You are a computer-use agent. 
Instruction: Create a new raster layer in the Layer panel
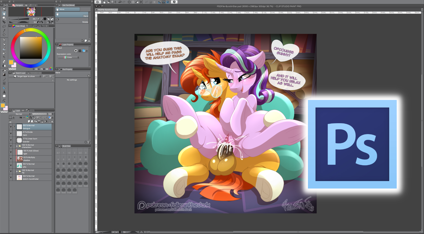click(29, 121)
